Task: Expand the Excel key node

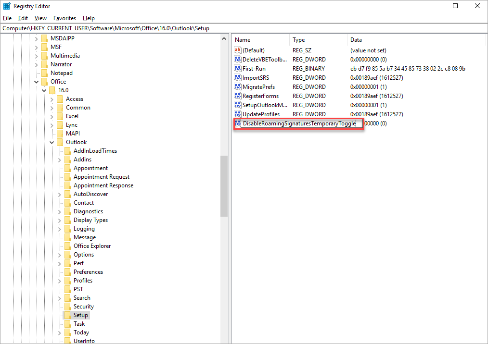Action: coord(52,116)
